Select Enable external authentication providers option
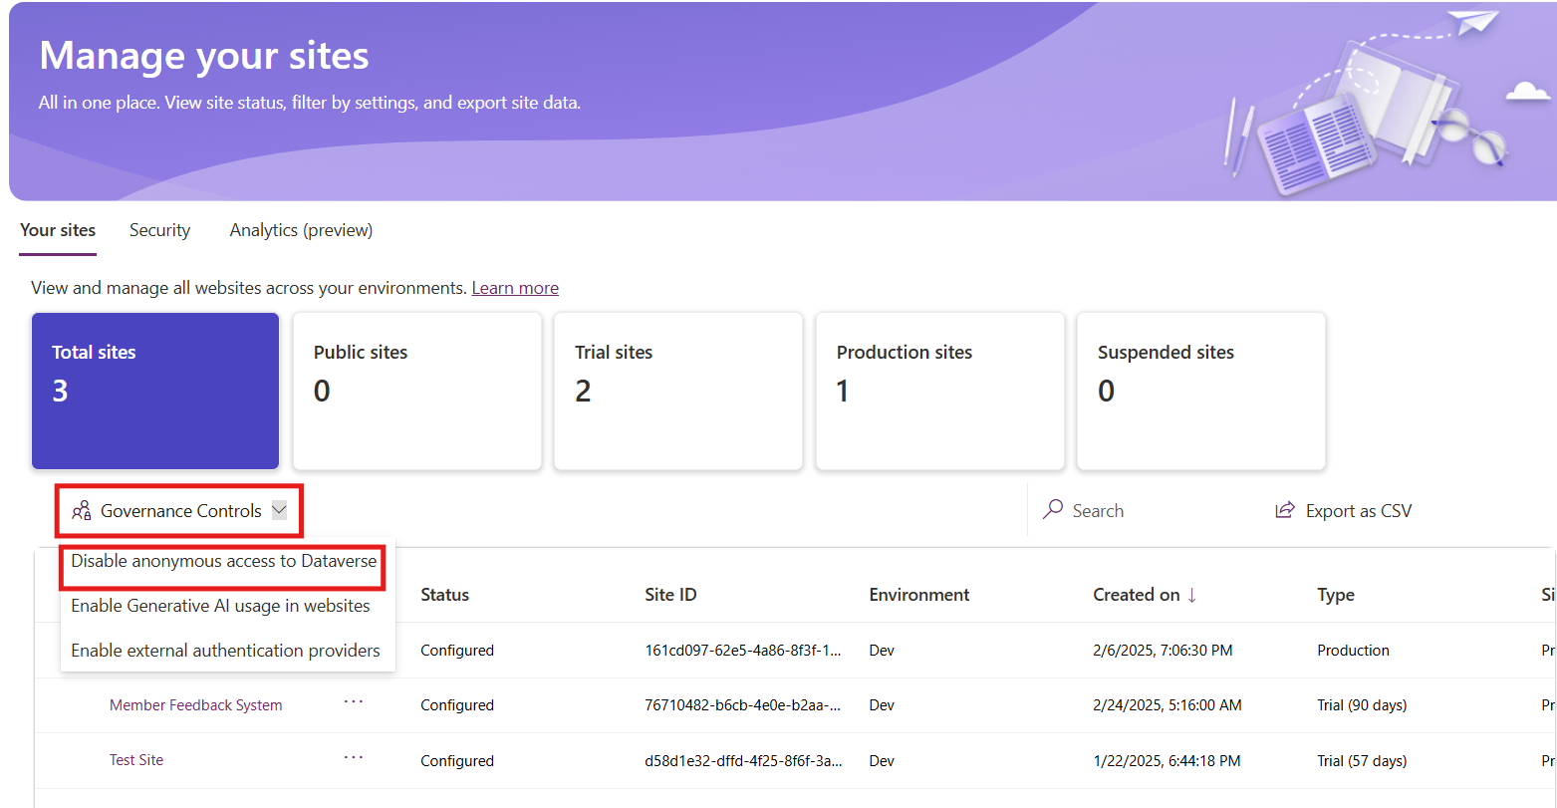 [x=225, y=651]
